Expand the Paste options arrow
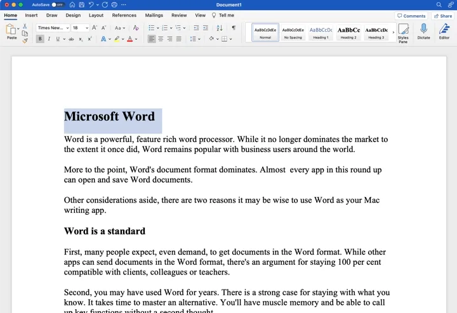 [x=18, y=29]
